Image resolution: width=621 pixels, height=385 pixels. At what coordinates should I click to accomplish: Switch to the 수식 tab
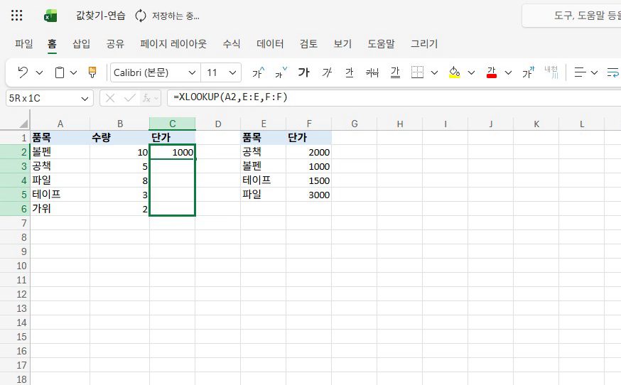coord(232,43)
